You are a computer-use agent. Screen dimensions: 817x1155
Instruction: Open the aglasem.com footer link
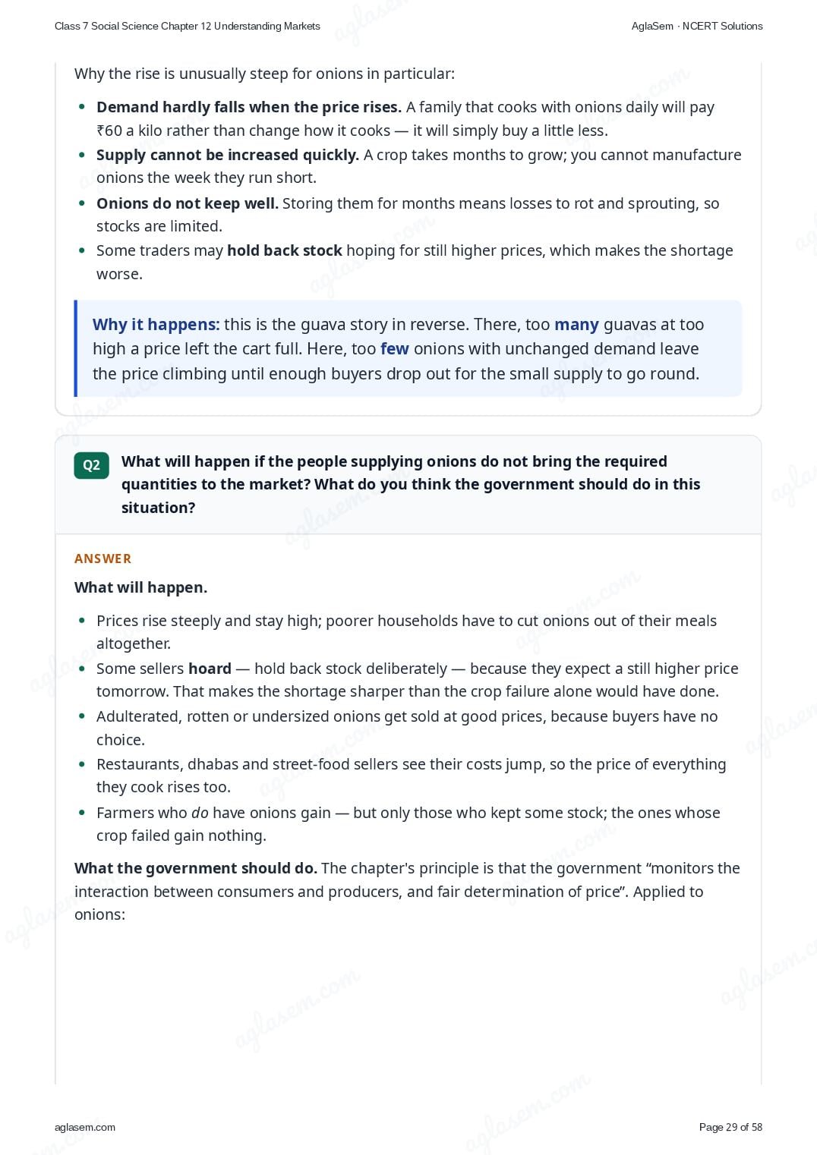coord(85,1127)
